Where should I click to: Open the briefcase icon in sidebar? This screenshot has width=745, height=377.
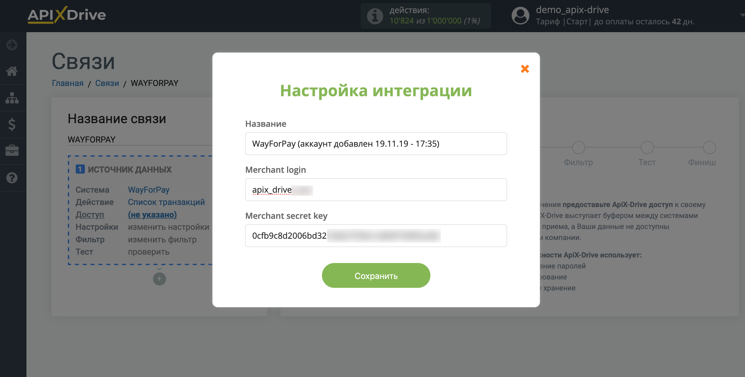coord(12,151)
